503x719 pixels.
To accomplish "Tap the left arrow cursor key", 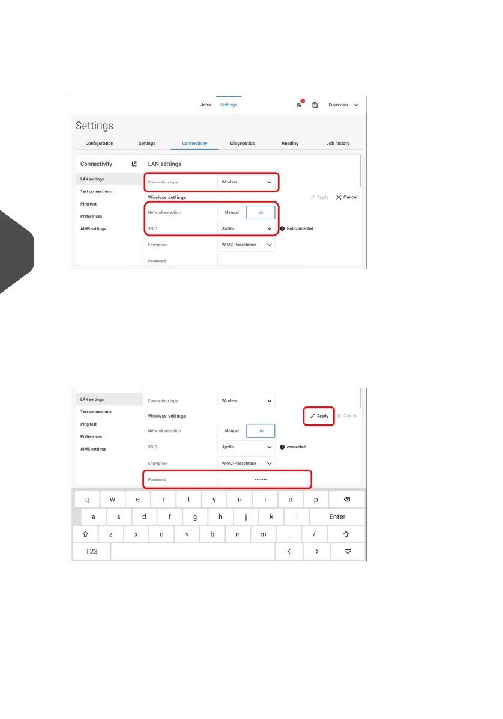I will (289, 551).
